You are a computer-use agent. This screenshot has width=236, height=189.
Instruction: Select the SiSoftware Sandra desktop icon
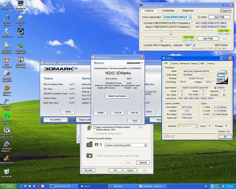tap(6, 146)
